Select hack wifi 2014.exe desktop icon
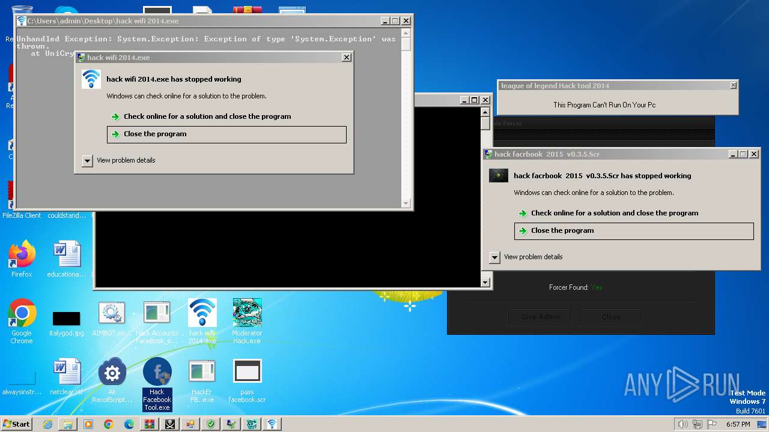 click(202, 322)
